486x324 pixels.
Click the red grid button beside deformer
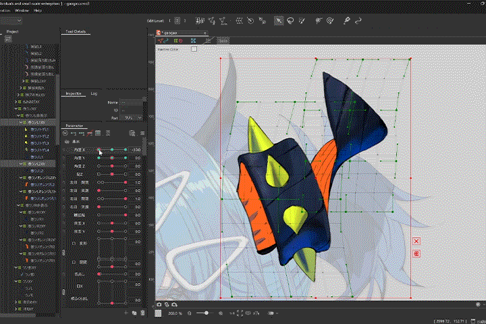pyautogui.click(x=416, y=254)
